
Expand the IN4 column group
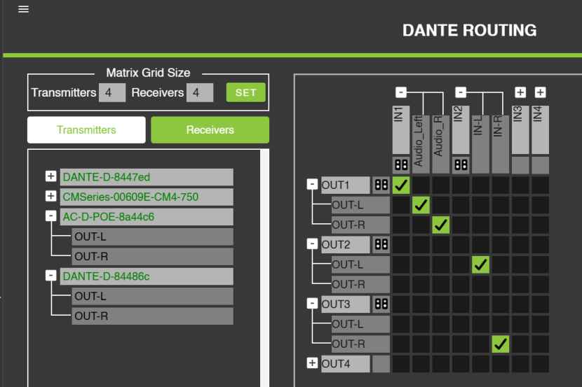click(540, 92)
